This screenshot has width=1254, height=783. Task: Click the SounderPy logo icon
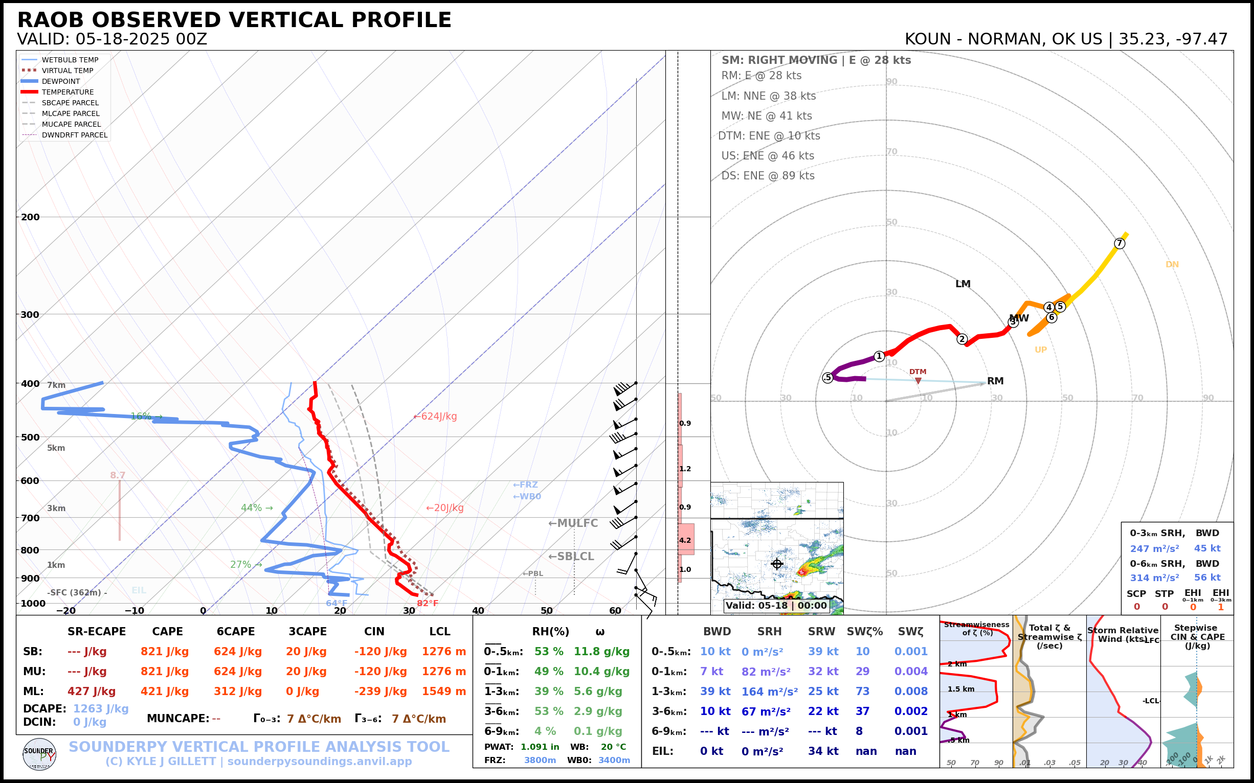(39, 754)
